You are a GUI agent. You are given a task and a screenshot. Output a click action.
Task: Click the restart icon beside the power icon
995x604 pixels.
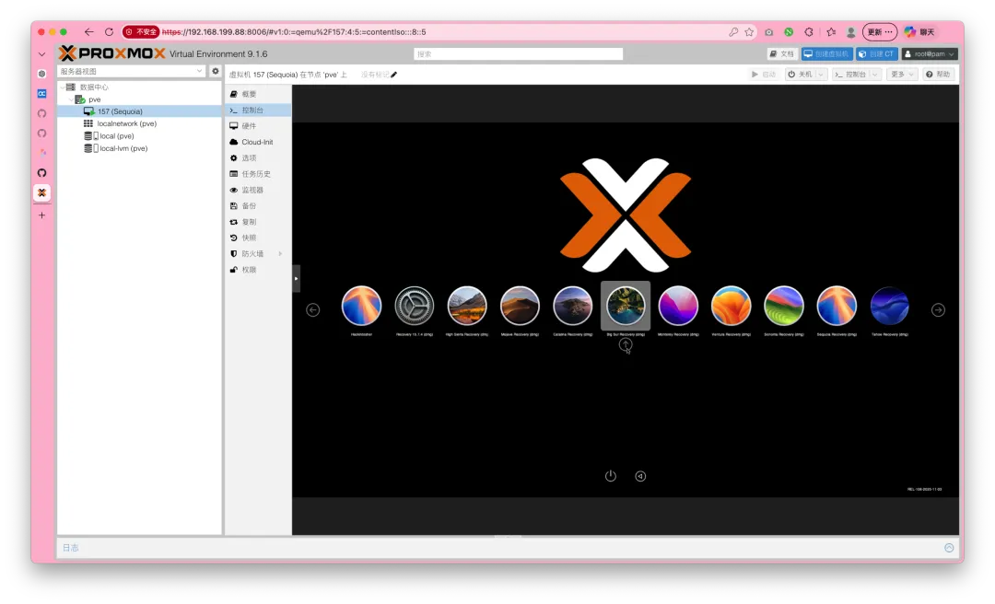click(640, 476)
